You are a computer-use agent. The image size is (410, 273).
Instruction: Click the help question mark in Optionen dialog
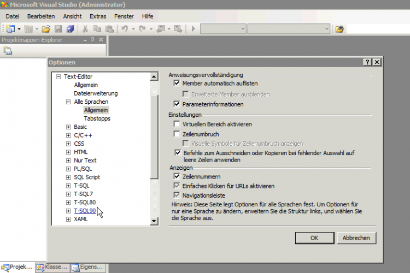click(x=367, y=62)
